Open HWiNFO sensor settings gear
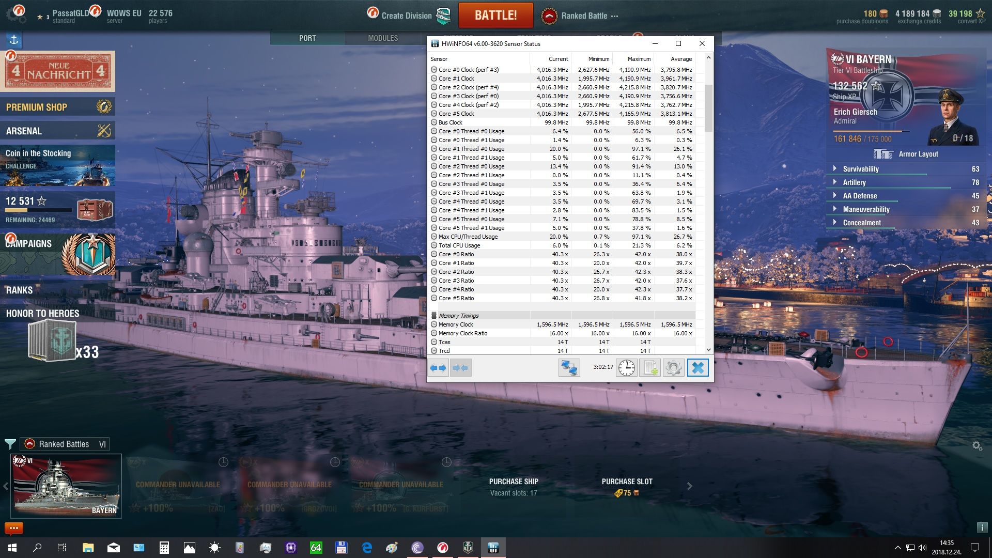The height and width of the screenshot is (558, 992). pyautogui.click(x=674, y=368)
